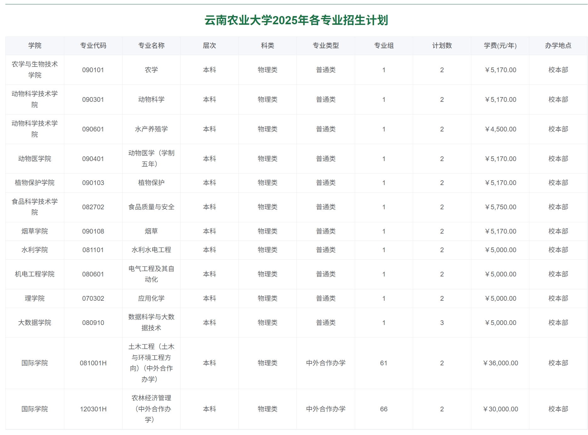Click the 科类 column header
Screen dimensions: 588x435
click(x=267, y=45)
